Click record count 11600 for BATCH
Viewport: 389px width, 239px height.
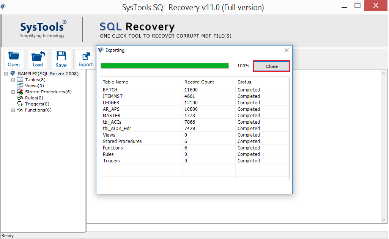point(191,90)
